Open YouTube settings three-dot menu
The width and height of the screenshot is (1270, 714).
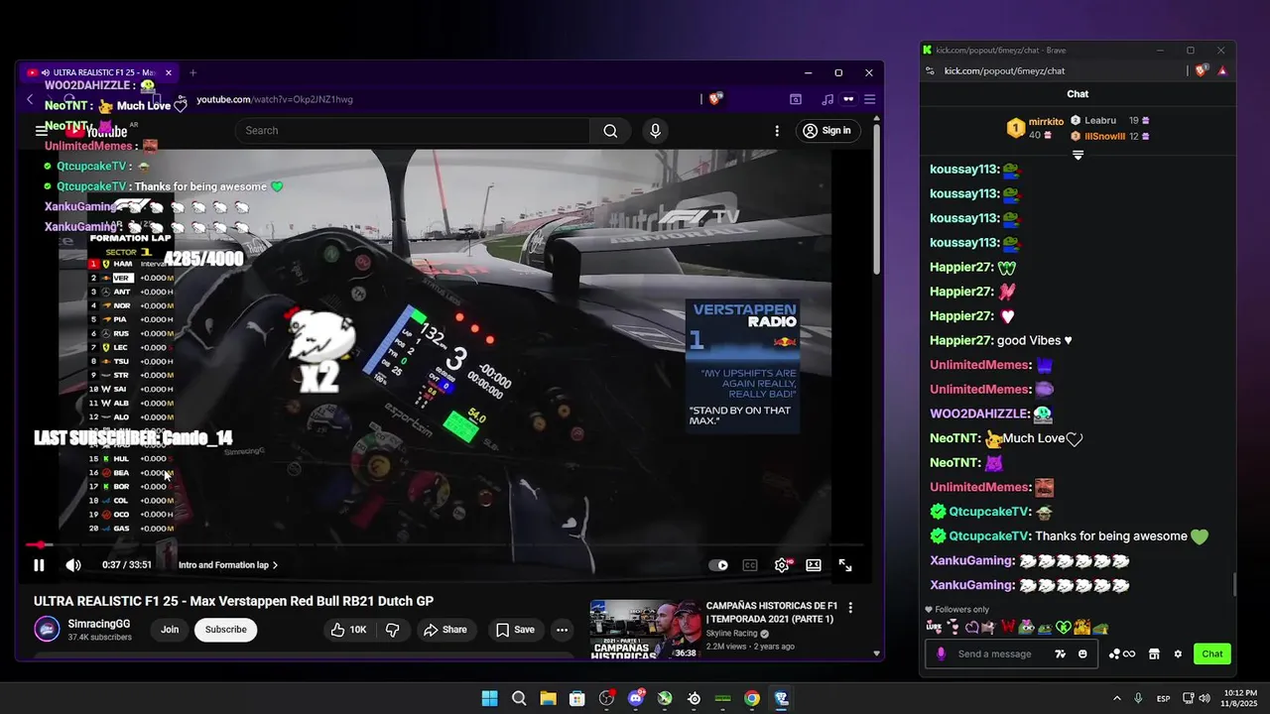(x=777, y=130)
